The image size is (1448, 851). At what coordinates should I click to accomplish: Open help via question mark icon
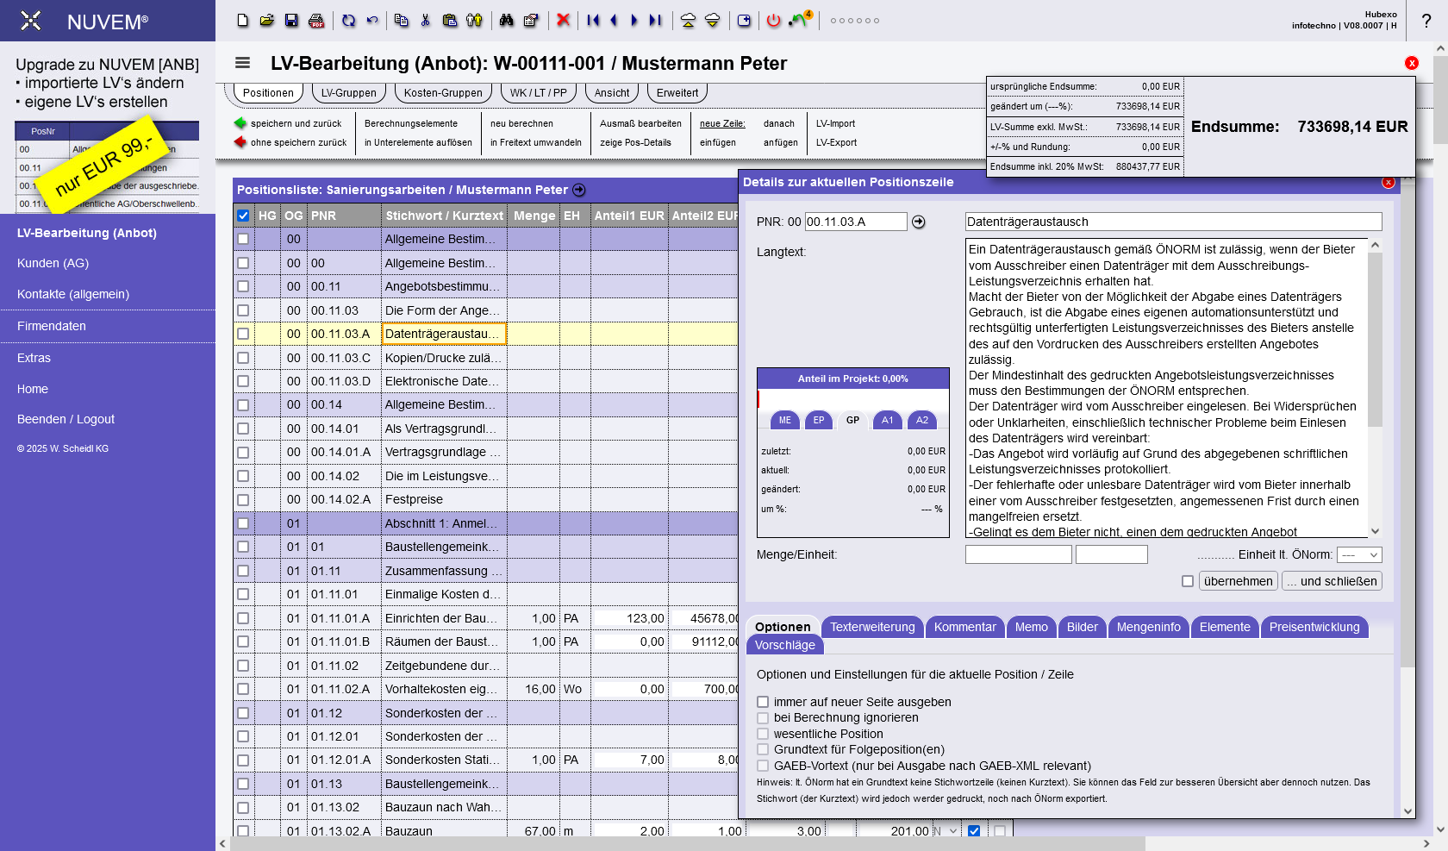[x=1426, y=21]
